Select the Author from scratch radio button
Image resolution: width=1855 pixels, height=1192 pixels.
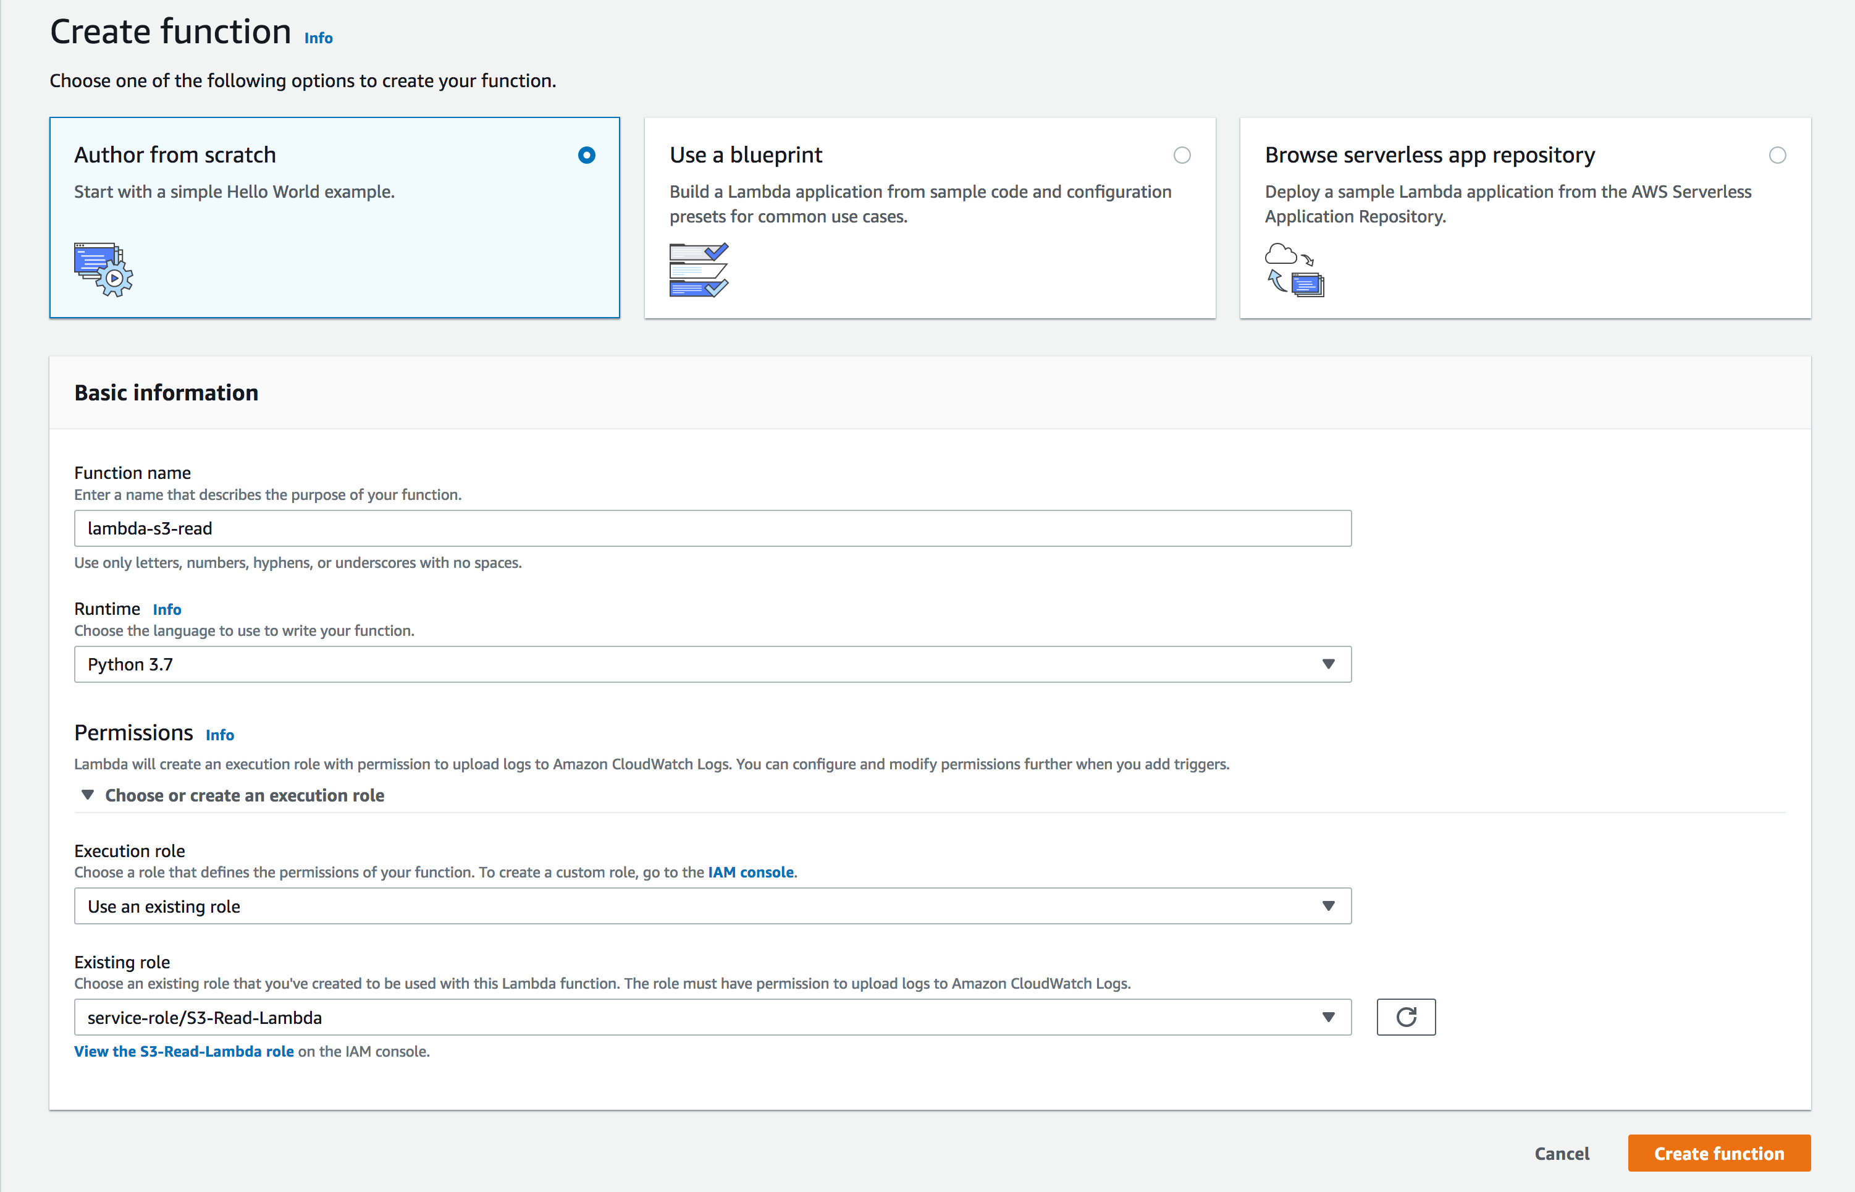(586, 155)
